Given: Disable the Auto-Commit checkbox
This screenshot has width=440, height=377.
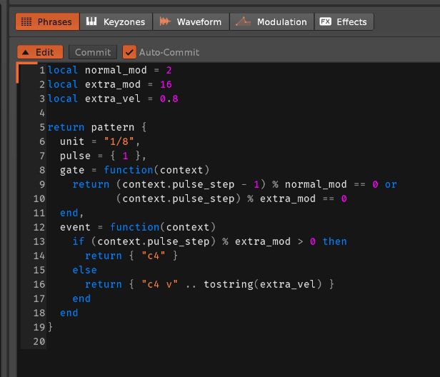Looking at the screenshot, I should coord(129,52).
